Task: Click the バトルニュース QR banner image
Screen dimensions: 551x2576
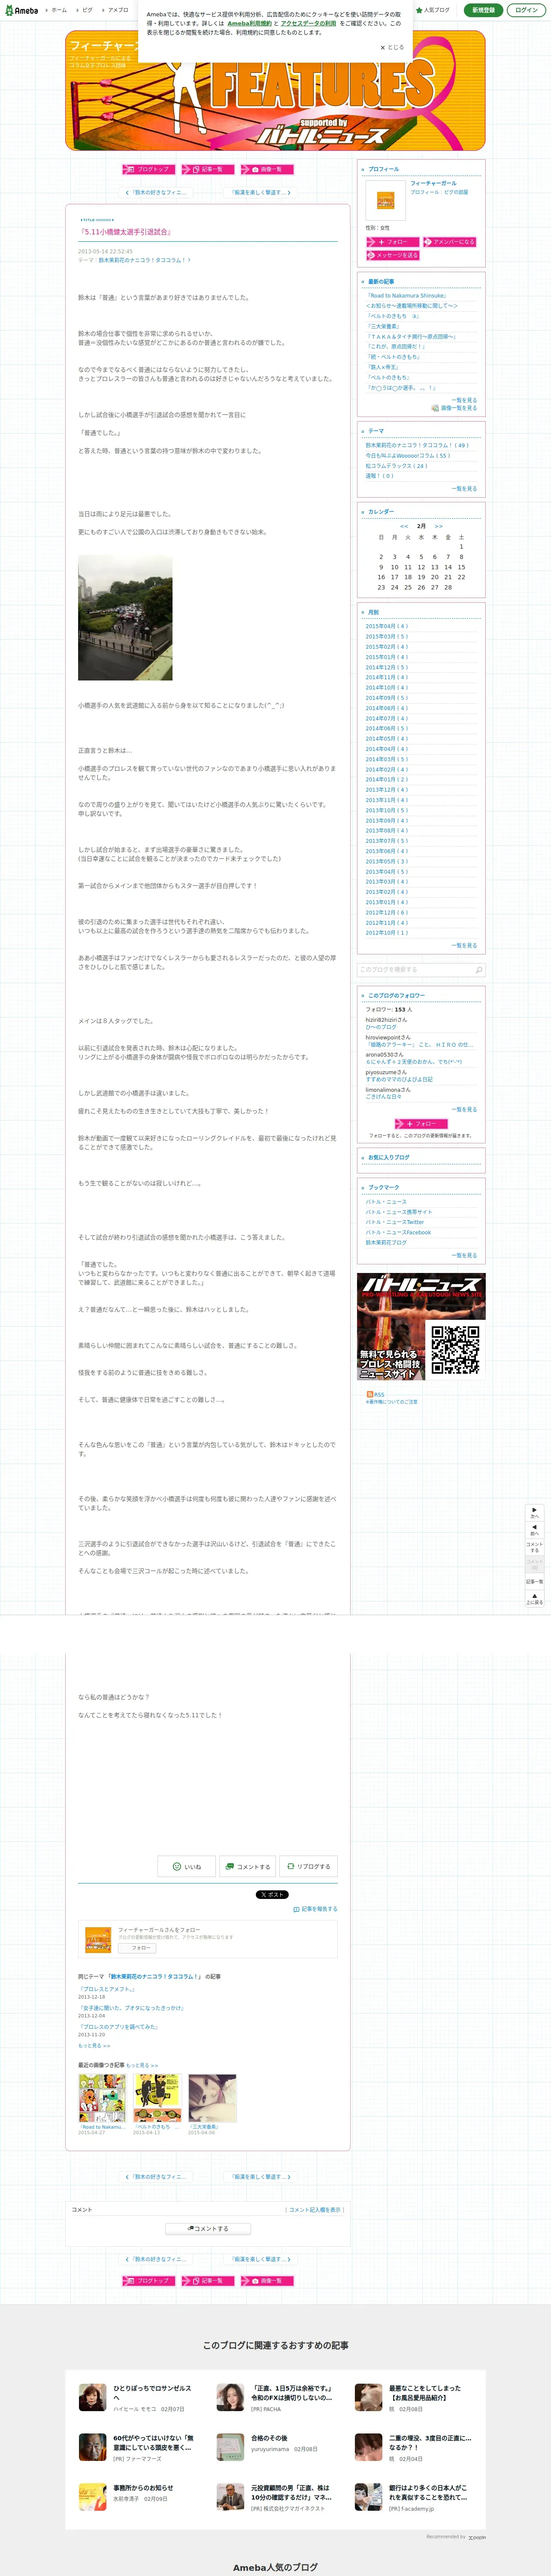Action: point(421,1327)
